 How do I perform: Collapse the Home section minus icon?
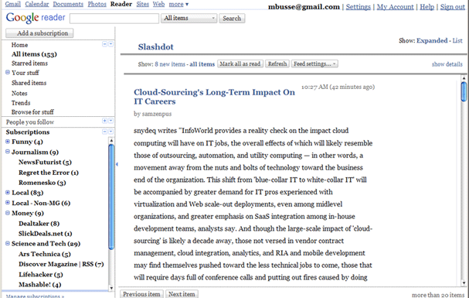[104, 44]
